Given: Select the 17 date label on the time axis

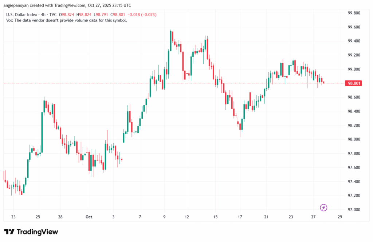Looking at the screenshot, I should tap(240, 217).
